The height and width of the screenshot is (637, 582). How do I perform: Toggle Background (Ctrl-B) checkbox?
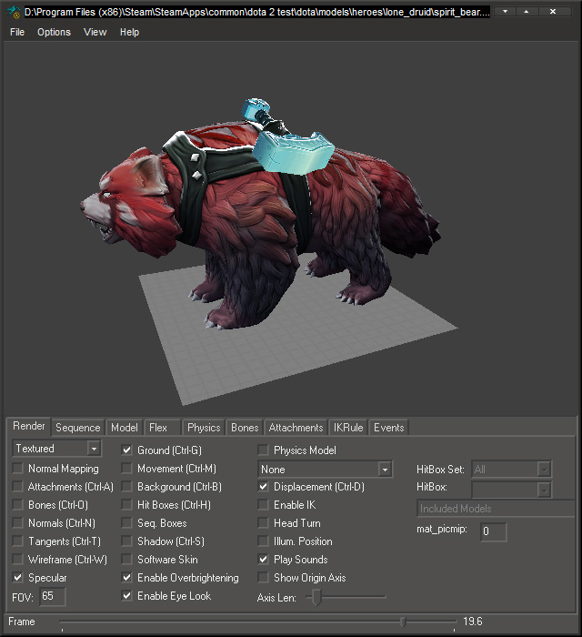(x=127, y=487)
